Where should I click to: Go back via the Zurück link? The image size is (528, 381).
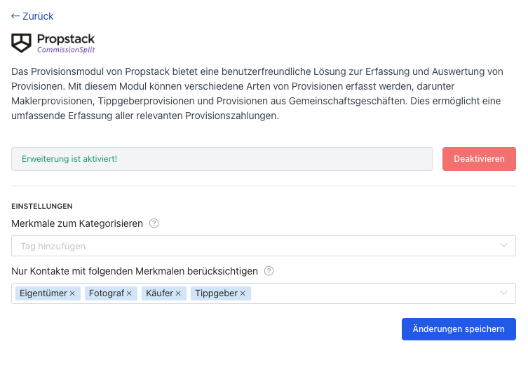tap(32, 16)
